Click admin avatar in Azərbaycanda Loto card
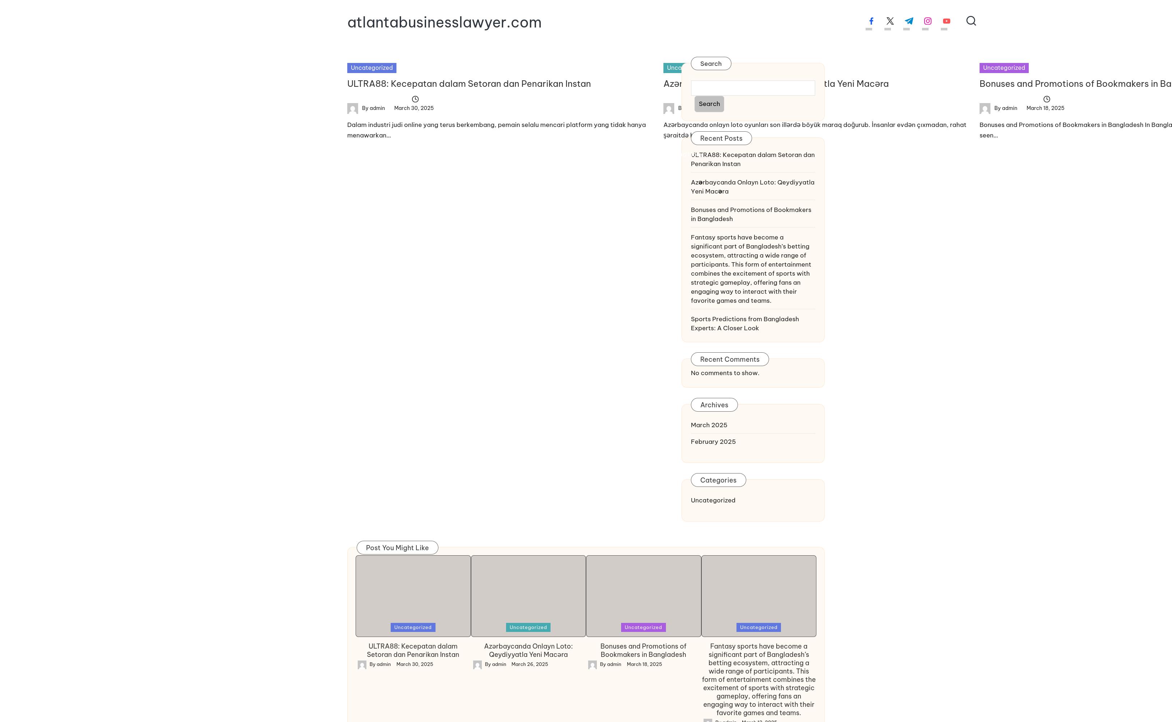This screenshot has width=1172, height=722. pyautogui.click(x=477, y=665)
